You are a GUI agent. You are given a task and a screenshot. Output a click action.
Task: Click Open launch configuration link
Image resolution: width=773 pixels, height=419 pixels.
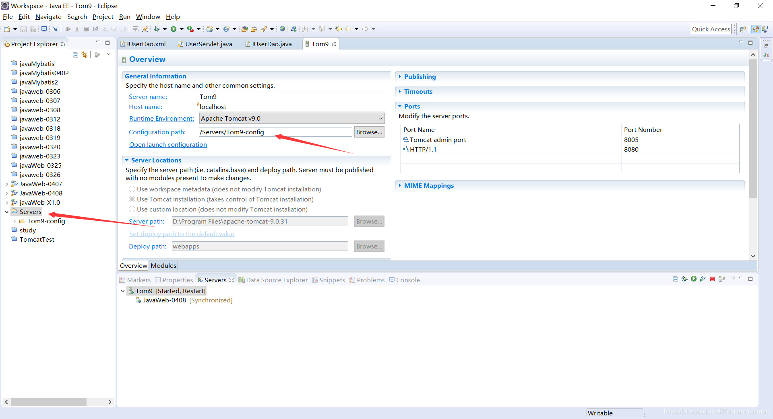168,144
